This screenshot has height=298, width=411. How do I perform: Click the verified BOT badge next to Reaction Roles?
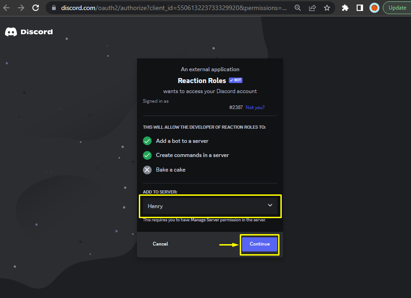pyautogui.click(x=236, y=80)
